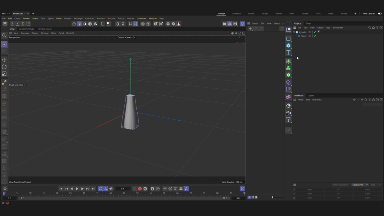Click frame 45 on timeline ruler
This screenshot has height=216, width=384.
point(124,193)
